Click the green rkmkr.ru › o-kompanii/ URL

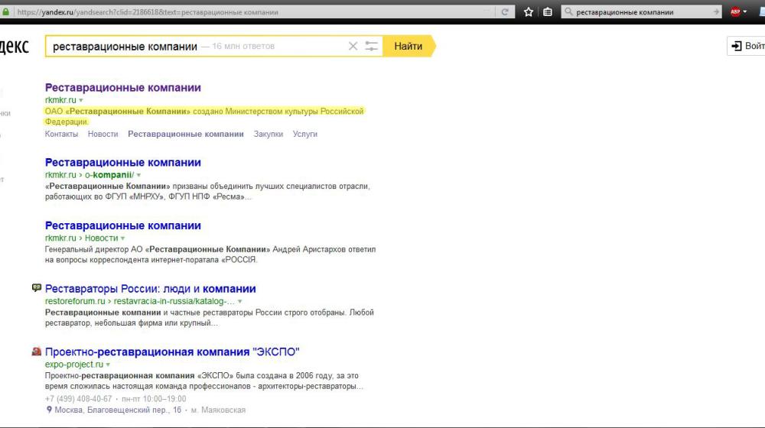(x=90, y=175)
